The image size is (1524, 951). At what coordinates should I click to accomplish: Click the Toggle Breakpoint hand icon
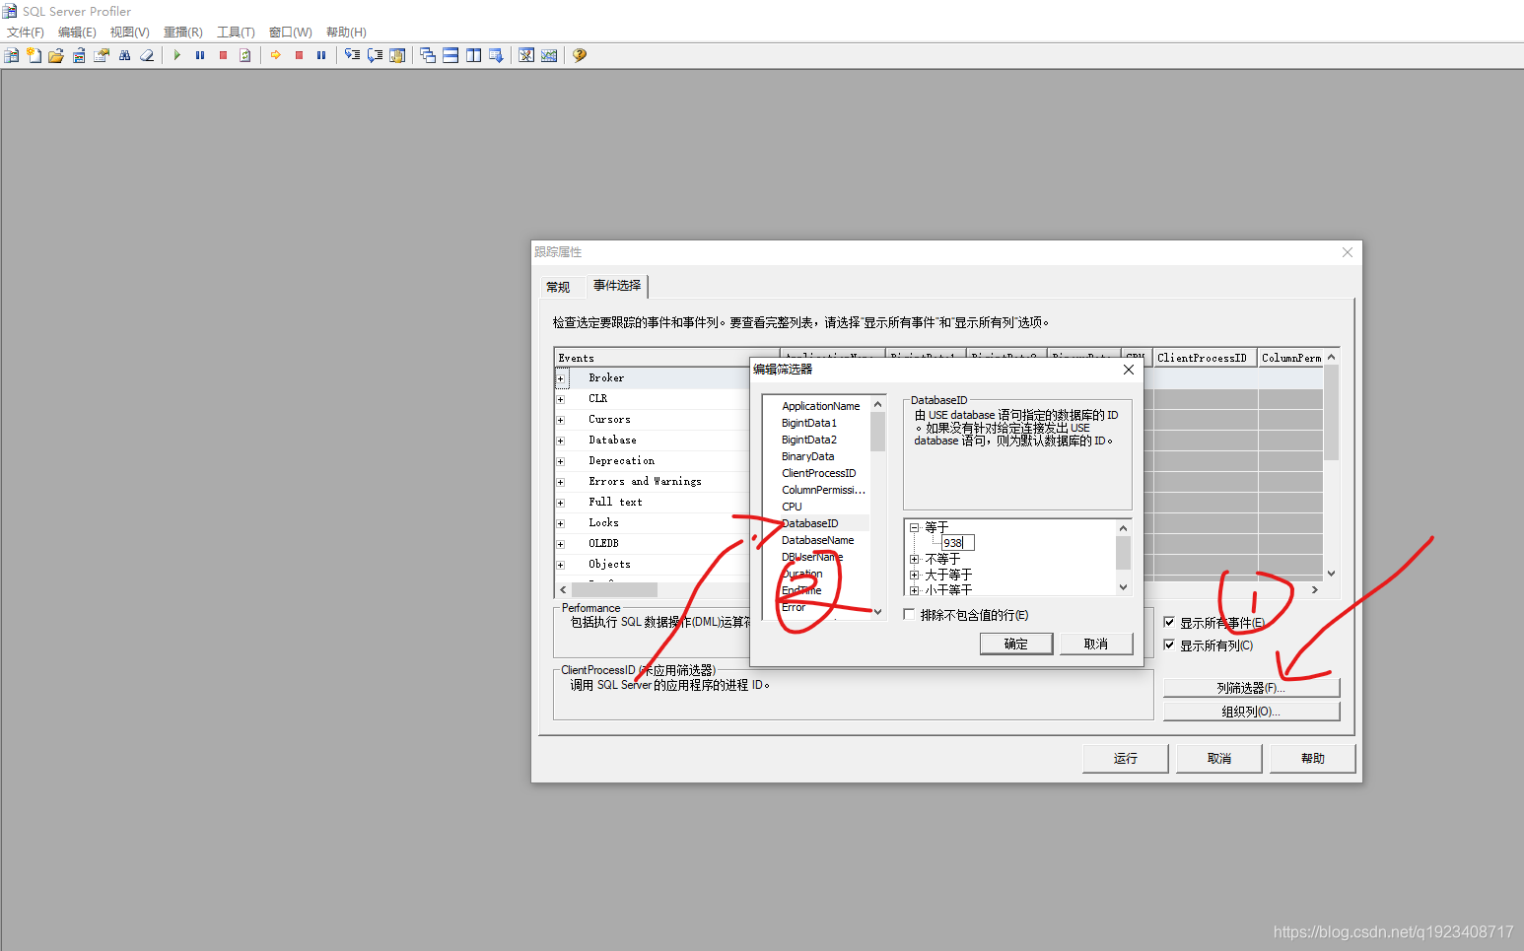coord(397,55)
